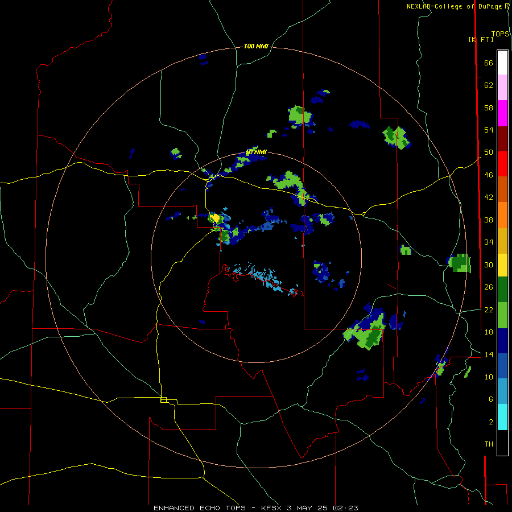Screen dimensions: 512x512
Task: Click the 30 legend value
Action: coord(489,265)
